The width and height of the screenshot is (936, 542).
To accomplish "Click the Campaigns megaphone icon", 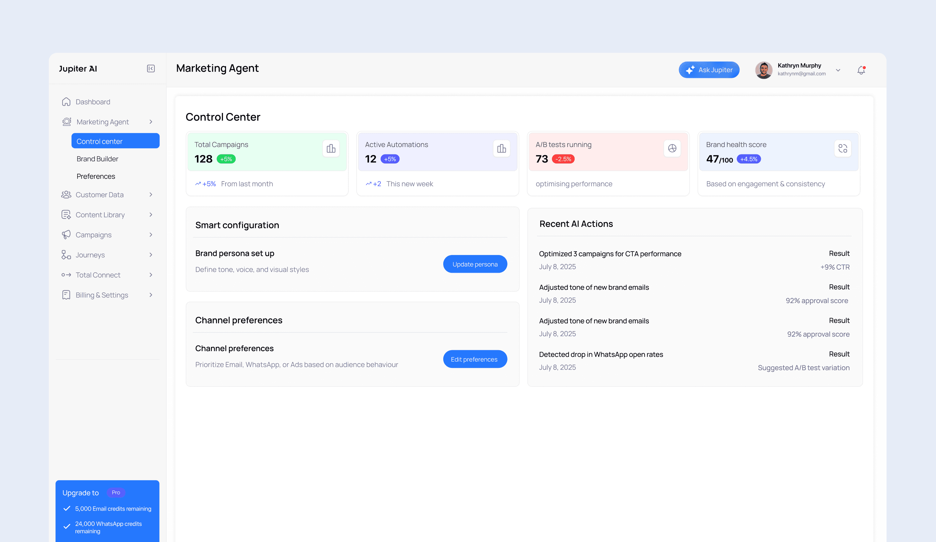I will [x=66, y=235].
